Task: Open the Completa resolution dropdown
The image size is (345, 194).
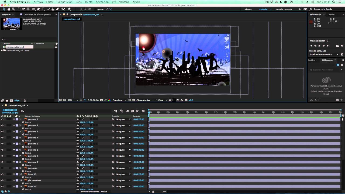Action: point(119,100)
